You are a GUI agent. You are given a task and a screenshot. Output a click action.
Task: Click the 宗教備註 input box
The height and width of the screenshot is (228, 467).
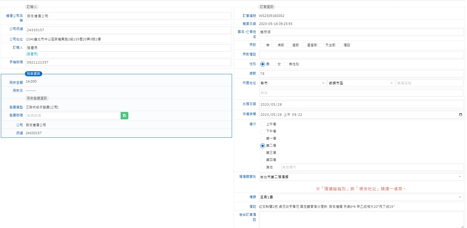point(361,55)
